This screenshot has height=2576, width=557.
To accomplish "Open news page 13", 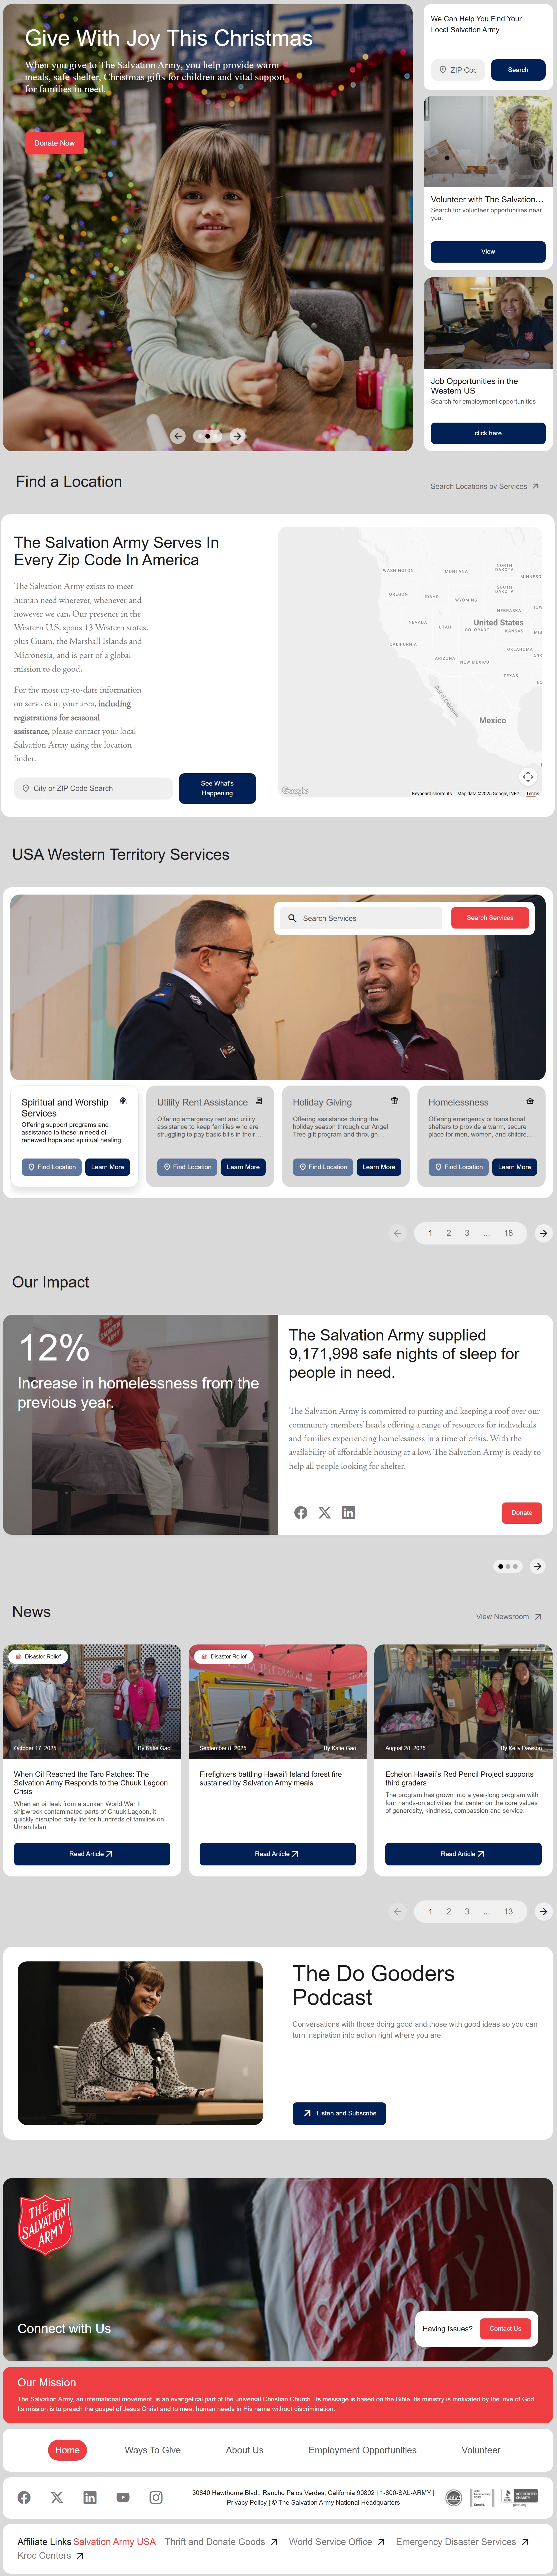I will 508,1911.
